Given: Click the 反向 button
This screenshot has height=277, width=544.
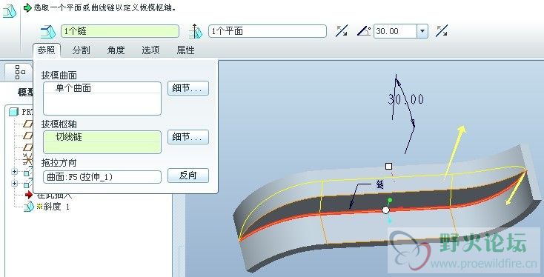Looking at the screenshot, I should (x=188, y=176).
